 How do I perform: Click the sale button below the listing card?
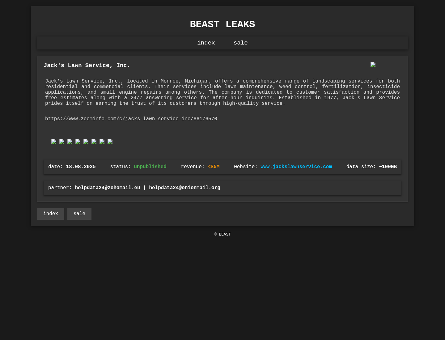tap(79, 214)
